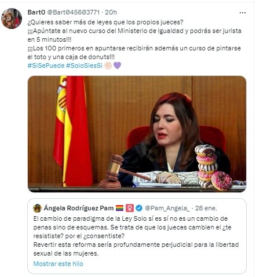Image resolution: width=256 pixels, height=277 pixels.
Task: Open the @Bart04560377l handle
Action: point(74,12)
